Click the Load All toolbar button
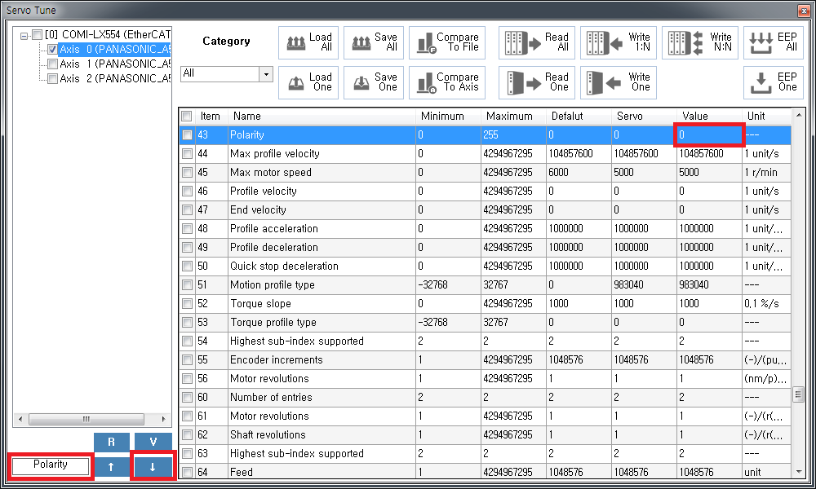The image size is (816, 489). point(310,42)
